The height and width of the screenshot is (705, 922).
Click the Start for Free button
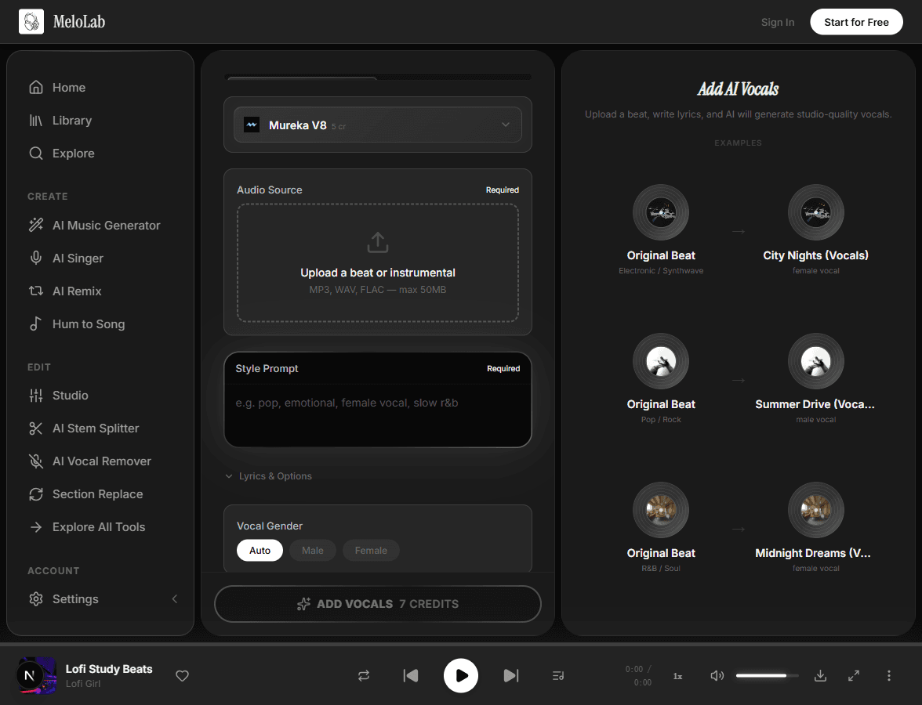tap(856, 22)
